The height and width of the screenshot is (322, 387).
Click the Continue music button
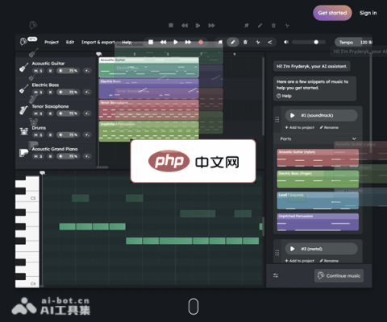tap(339, 275)
